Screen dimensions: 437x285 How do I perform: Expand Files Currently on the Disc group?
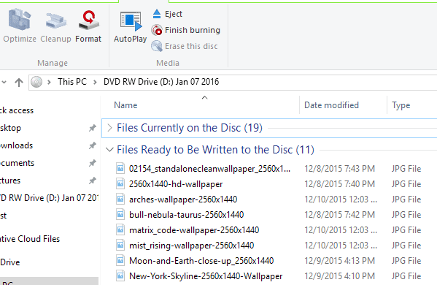[109, 128]
